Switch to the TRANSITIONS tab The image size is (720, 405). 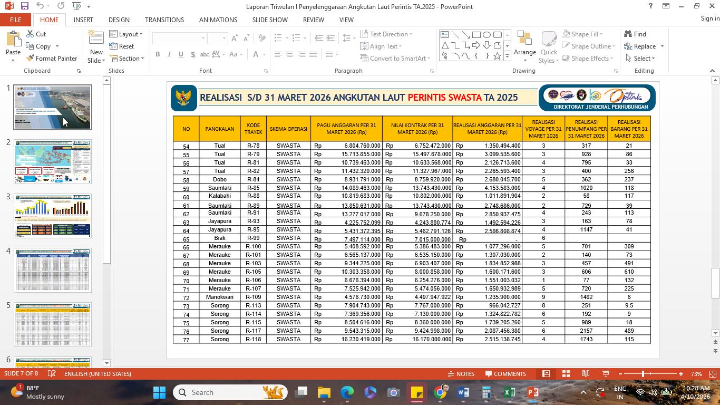coord(164,20)
